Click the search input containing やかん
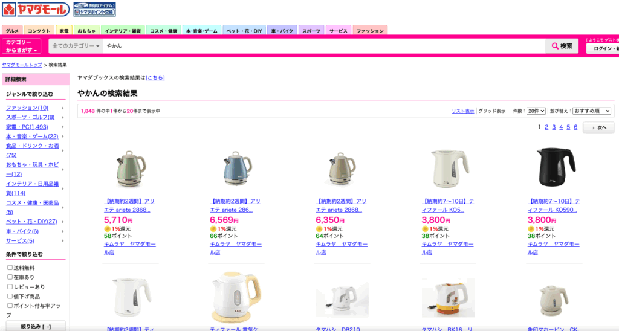The height and width of the screenshot is (331, 619). 324,46
